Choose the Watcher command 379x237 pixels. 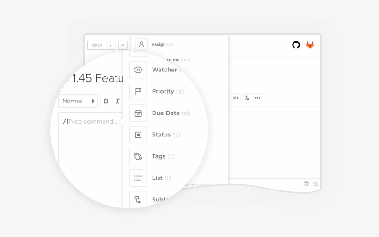[x=166, y=70]
